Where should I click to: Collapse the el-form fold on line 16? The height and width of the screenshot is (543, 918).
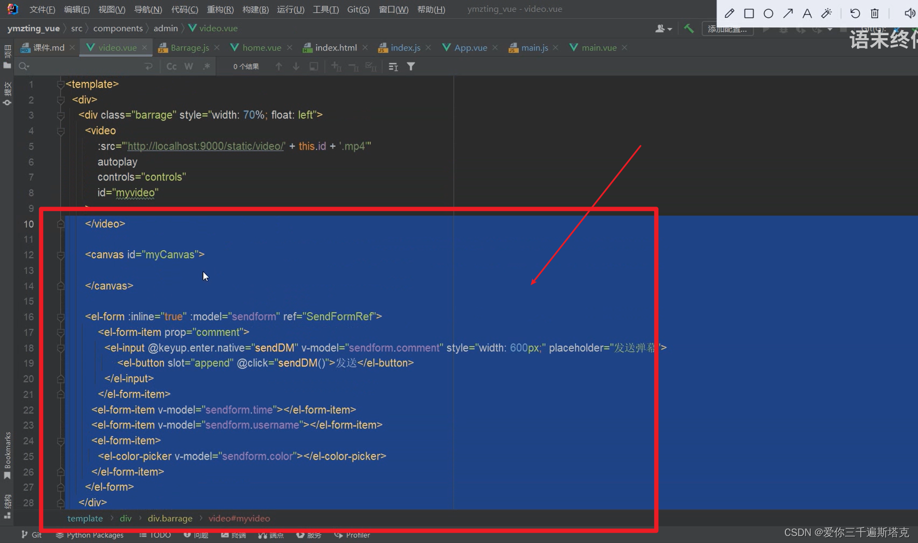pyautogui.click(x=61, y=317)
